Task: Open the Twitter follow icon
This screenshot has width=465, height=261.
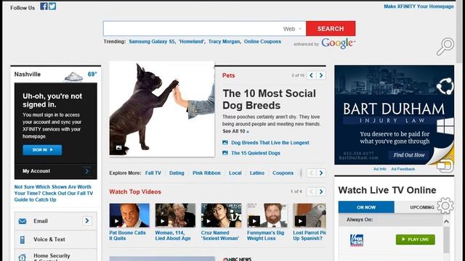Action: [x=52, y=7]
